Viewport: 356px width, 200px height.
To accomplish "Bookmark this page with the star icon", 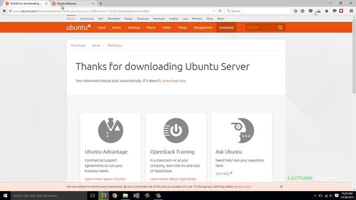I will pyautogui.click(x=295, y=11).
